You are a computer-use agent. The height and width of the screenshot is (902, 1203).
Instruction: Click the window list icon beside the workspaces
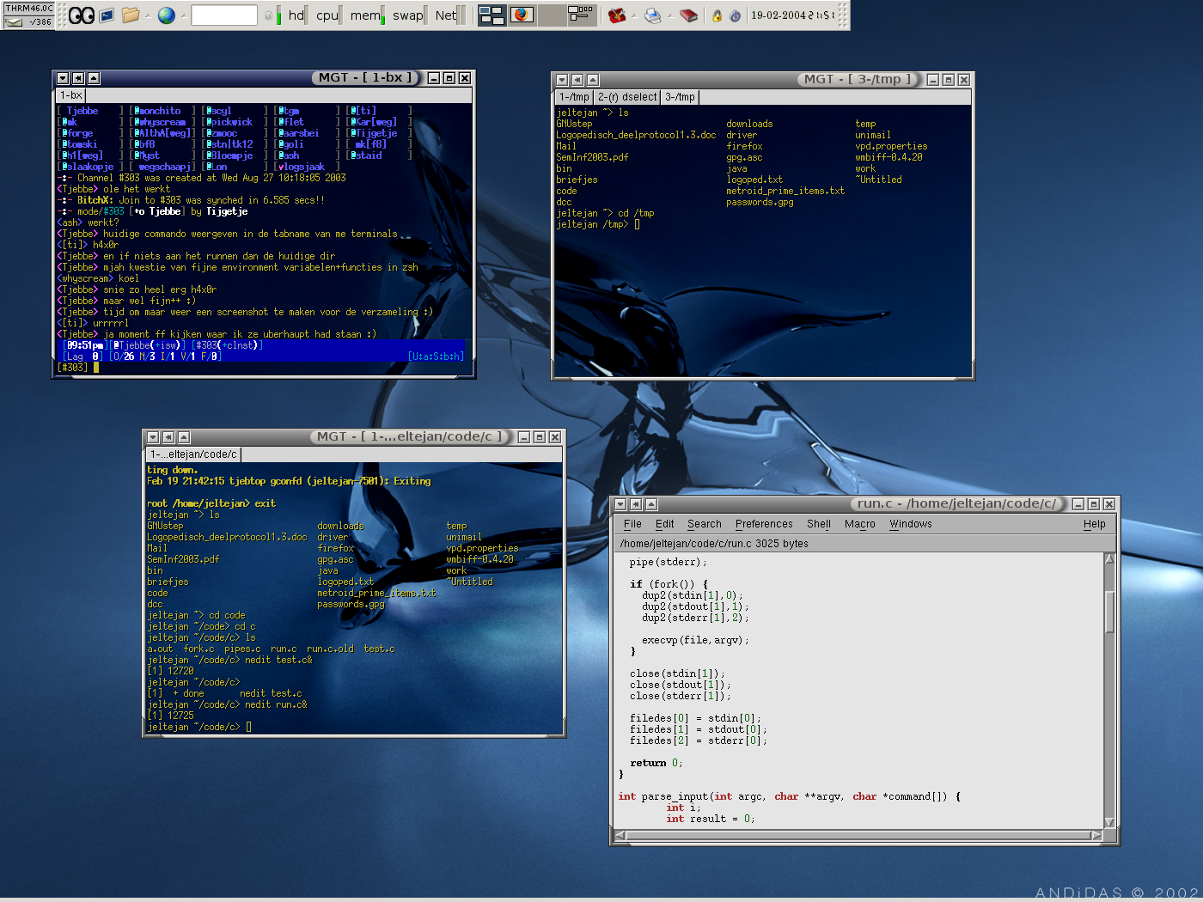(x=581, y=15)
